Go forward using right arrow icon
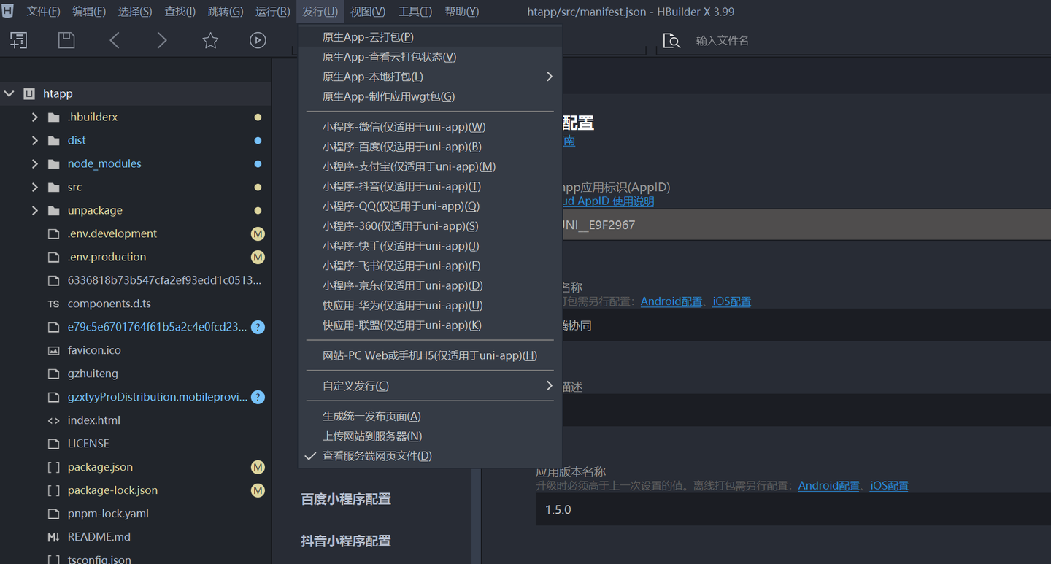 point(162,41)
